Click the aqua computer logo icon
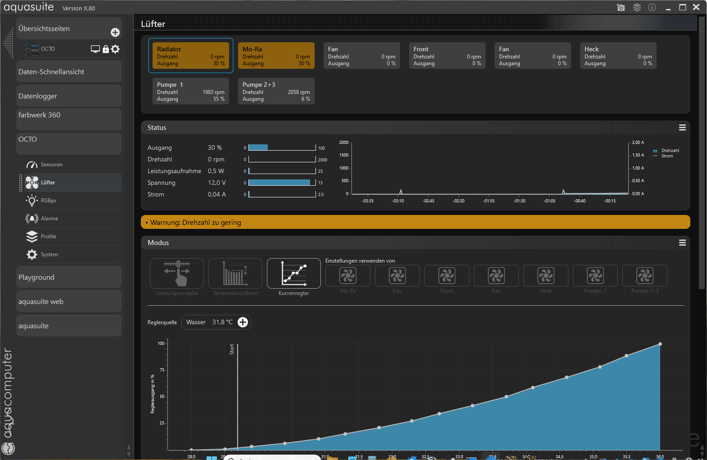This screenshot has width=707, height=460. click(8, 448)
